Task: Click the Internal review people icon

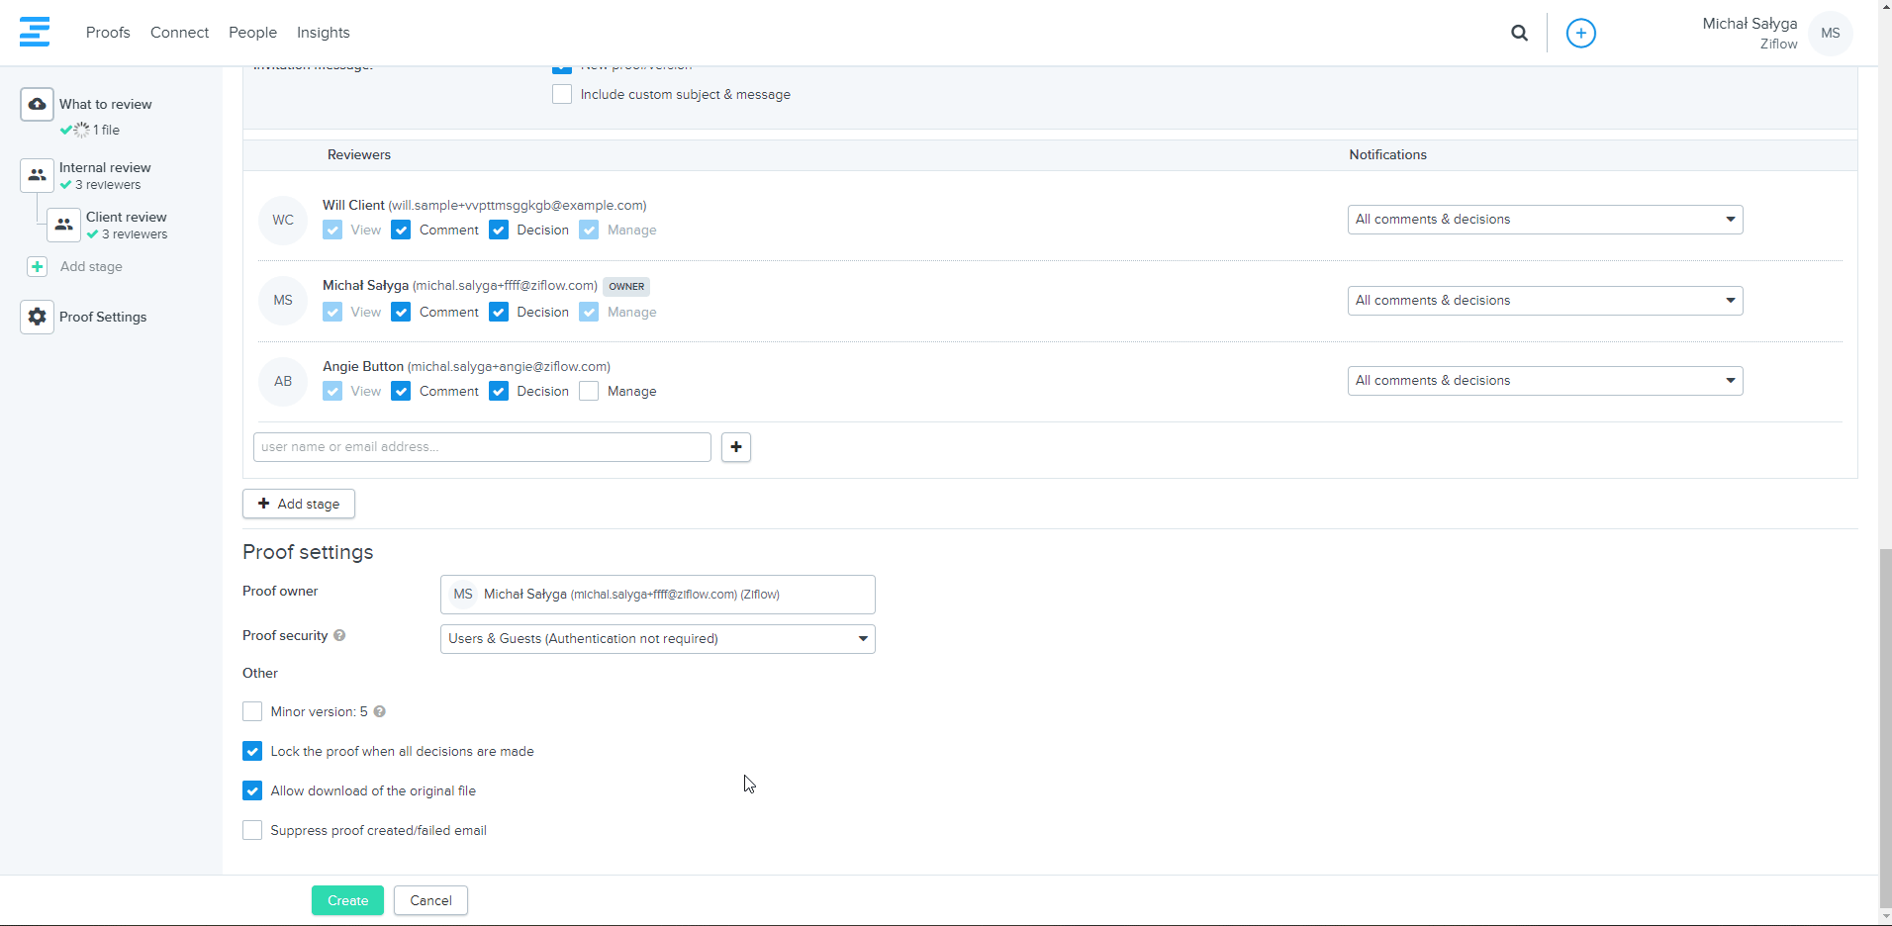Action: [x=37, y=175]
